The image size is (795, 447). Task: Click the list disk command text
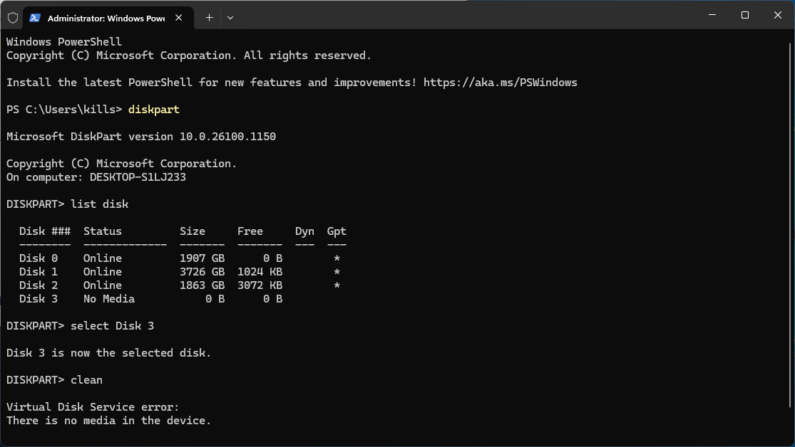click(99, 204)
